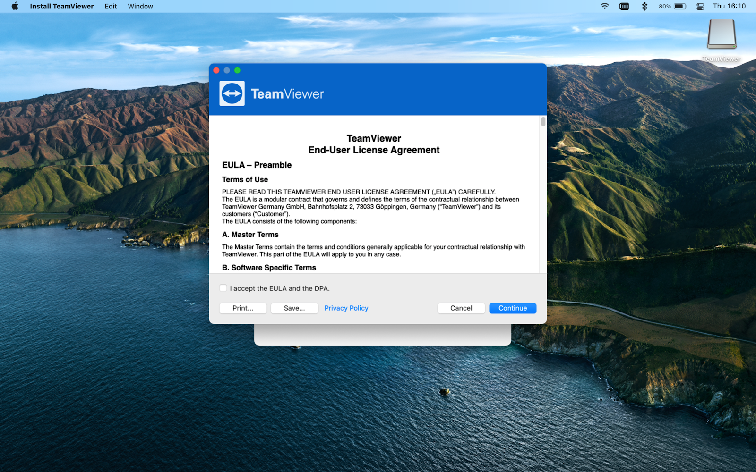Click the battery status icon
The image size is (756, 472).
[x=680, y=6]
